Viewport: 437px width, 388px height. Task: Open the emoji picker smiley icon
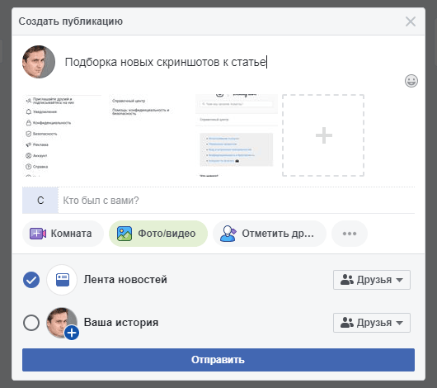pyautogui.click(x=411, y=81)
